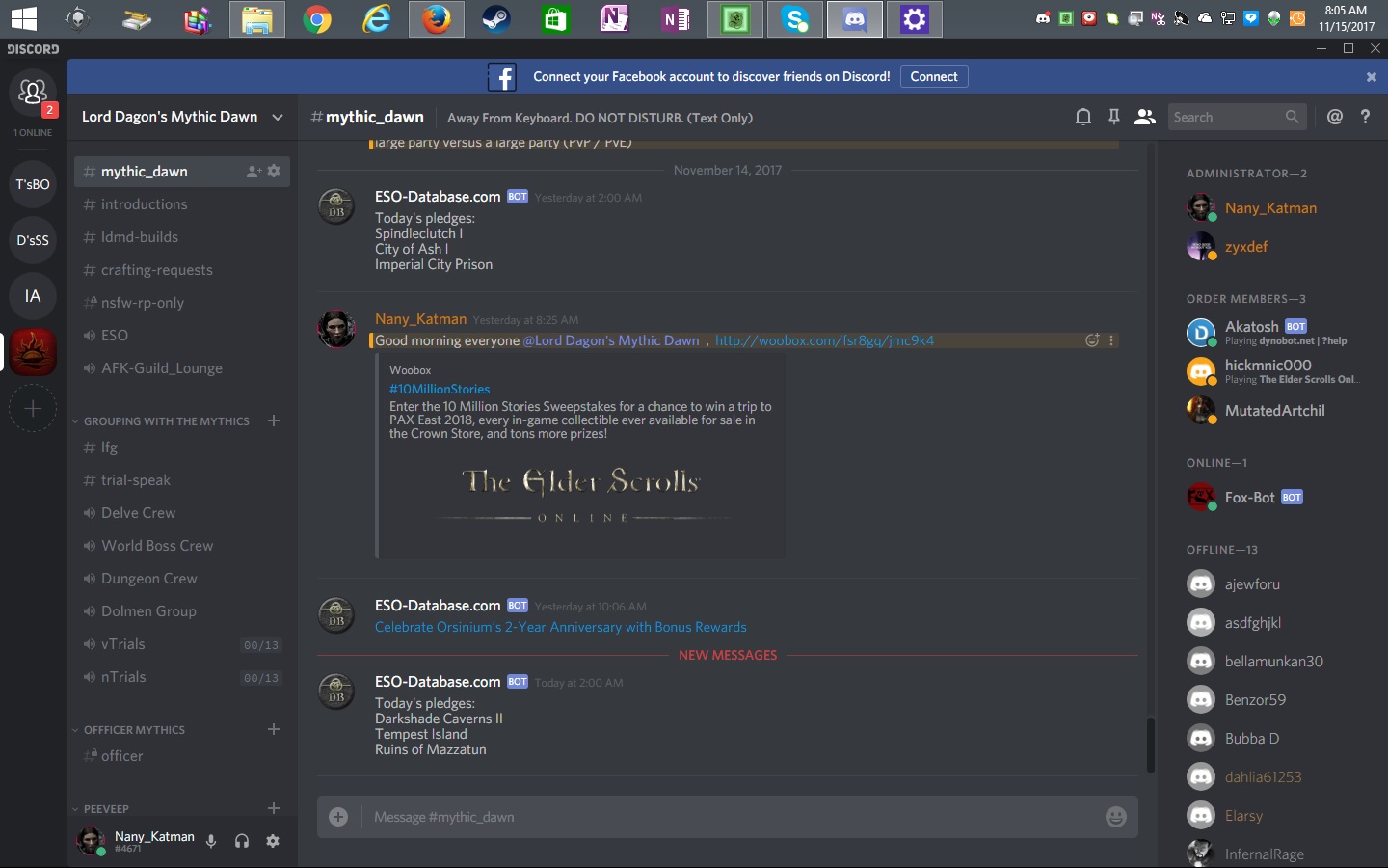Open the introductions channel
The height and width of the screenshot is (868, 1388).
(182, 204)
